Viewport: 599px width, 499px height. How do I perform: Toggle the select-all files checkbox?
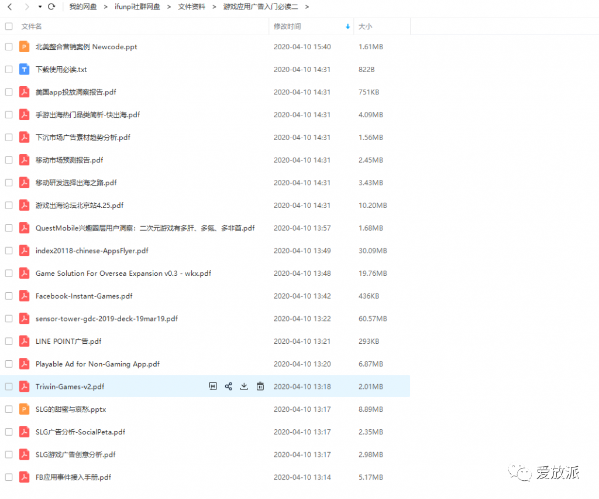9,26
